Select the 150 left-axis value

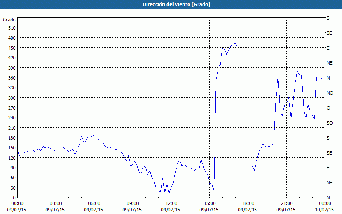pyautogui.click(x=12, y=148)
